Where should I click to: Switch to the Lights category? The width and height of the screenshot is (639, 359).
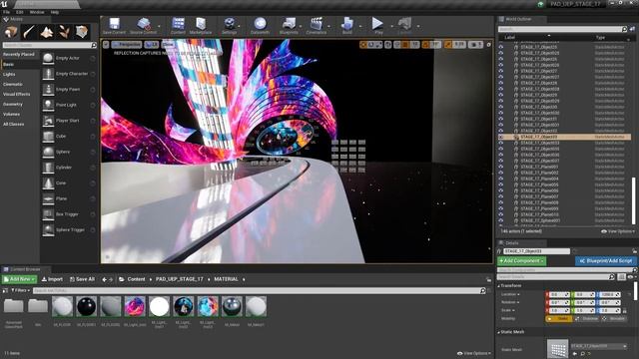(x=9, y=74)
